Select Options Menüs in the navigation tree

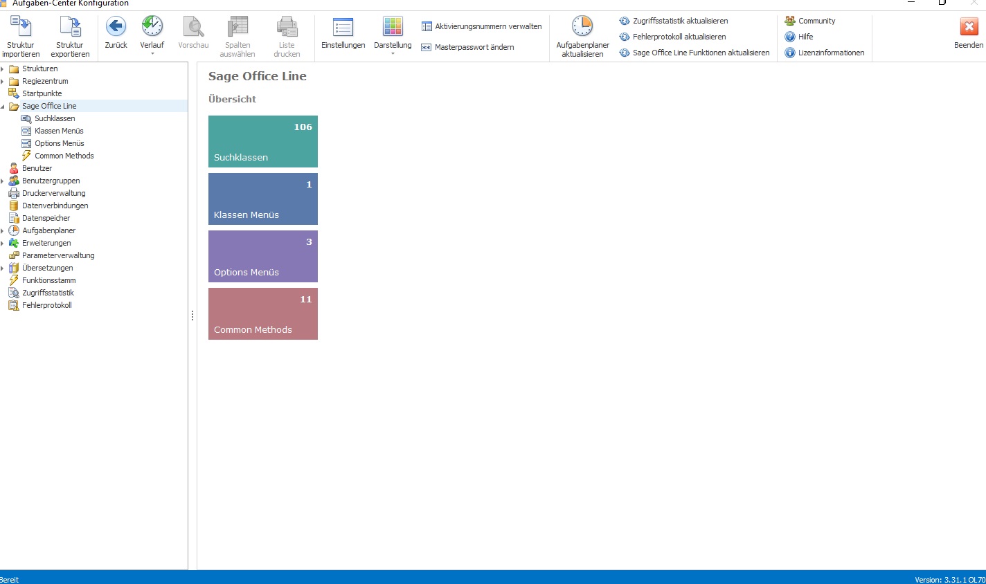[59, 143]
